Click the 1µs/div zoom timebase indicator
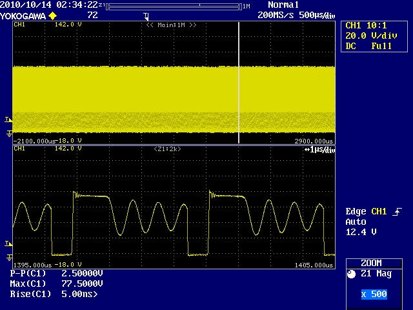Screen dimensions: 413x310 (319, 150)
